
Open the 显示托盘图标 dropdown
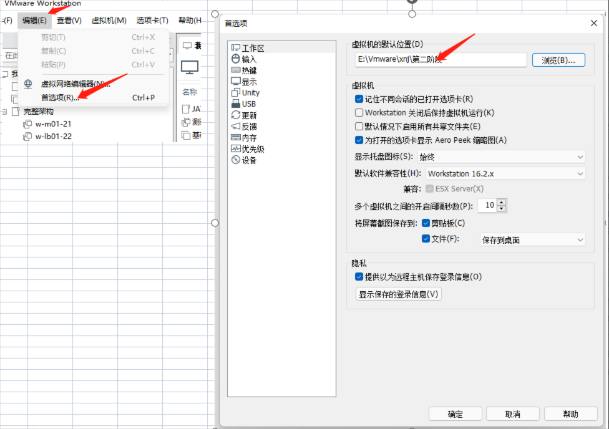[501, 157]
